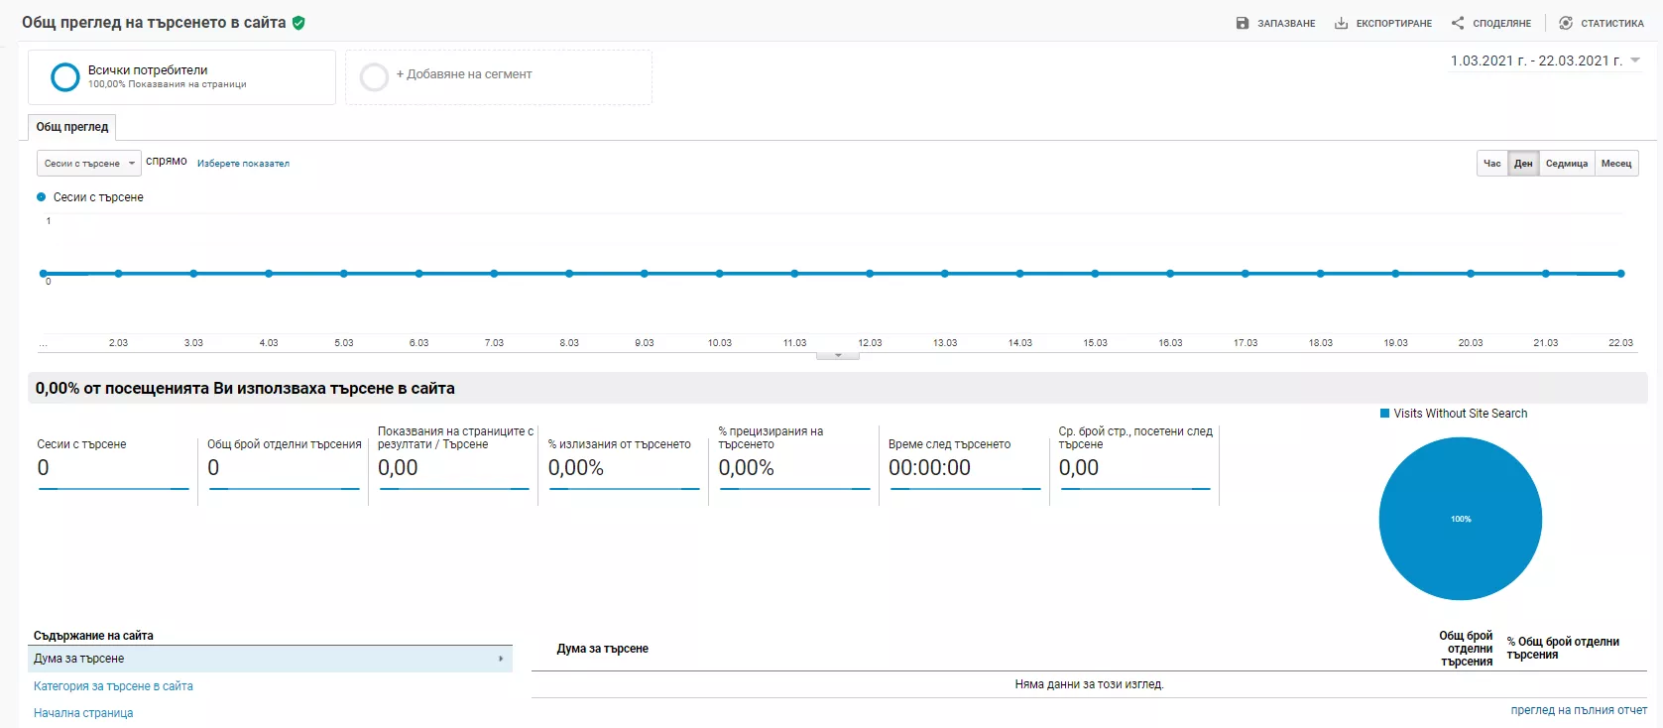Select the Общ преглед tab

point(72,127)
